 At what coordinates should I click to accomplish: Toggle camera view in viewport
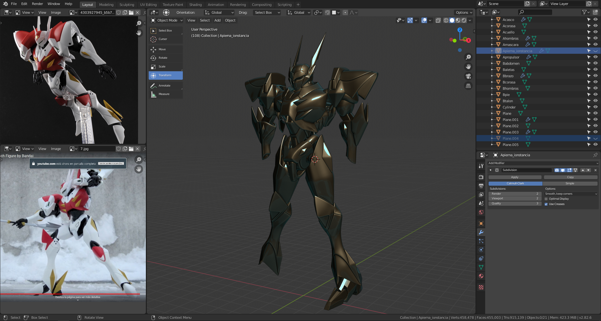pyautogui.click(x=468, y=76)
